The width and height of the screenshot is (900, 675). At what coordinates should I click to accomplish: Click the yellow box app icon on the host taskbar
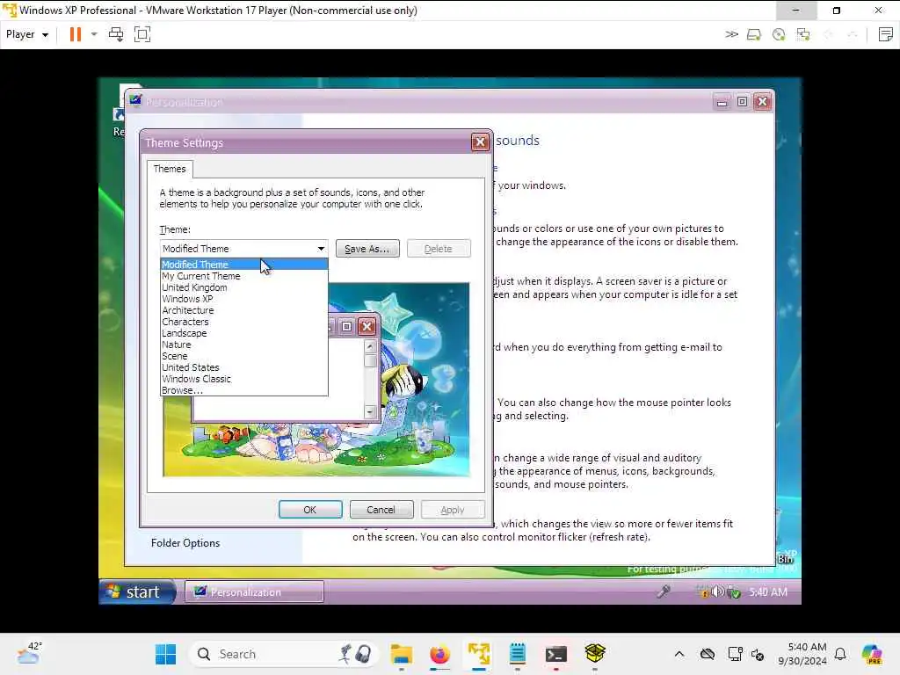pyautogui.click(x=595, y=654)
